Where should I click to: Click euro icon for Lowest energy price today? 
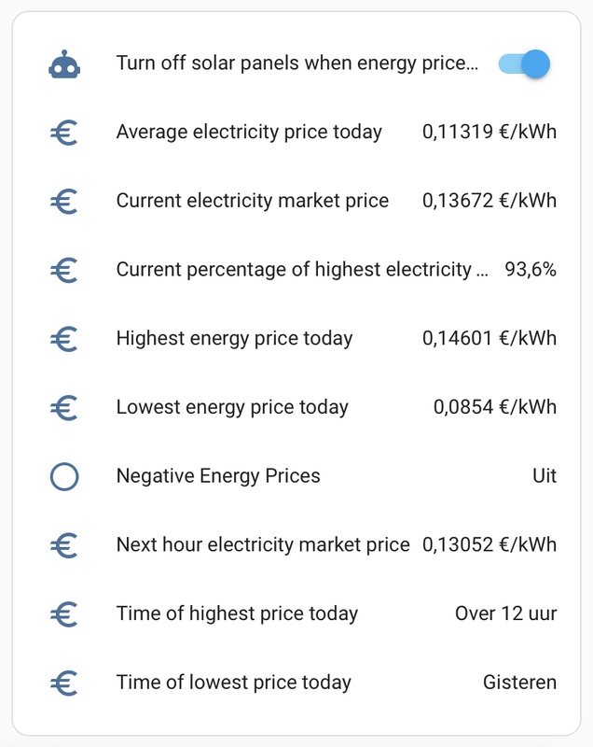pyautogui.click(x=64, y=407)
